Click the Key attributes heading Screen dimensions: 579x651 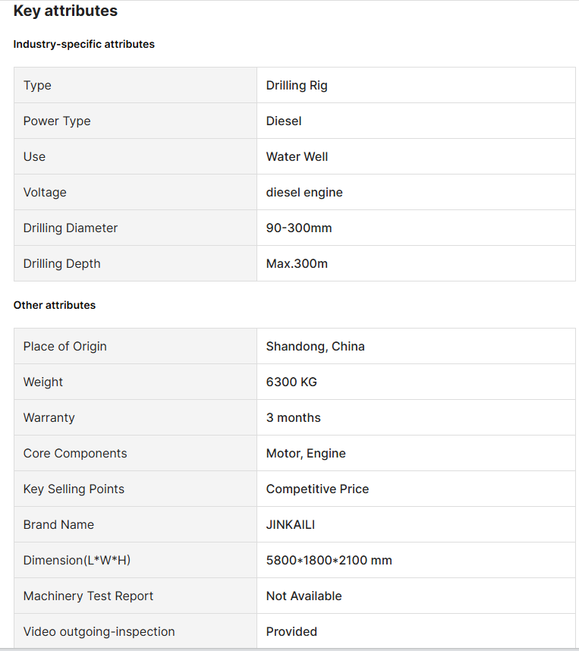(x=65, y=11)
